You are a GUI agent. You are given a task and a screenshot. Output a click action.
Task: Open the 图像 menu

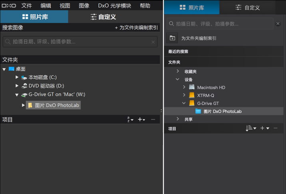pos(84,6)
